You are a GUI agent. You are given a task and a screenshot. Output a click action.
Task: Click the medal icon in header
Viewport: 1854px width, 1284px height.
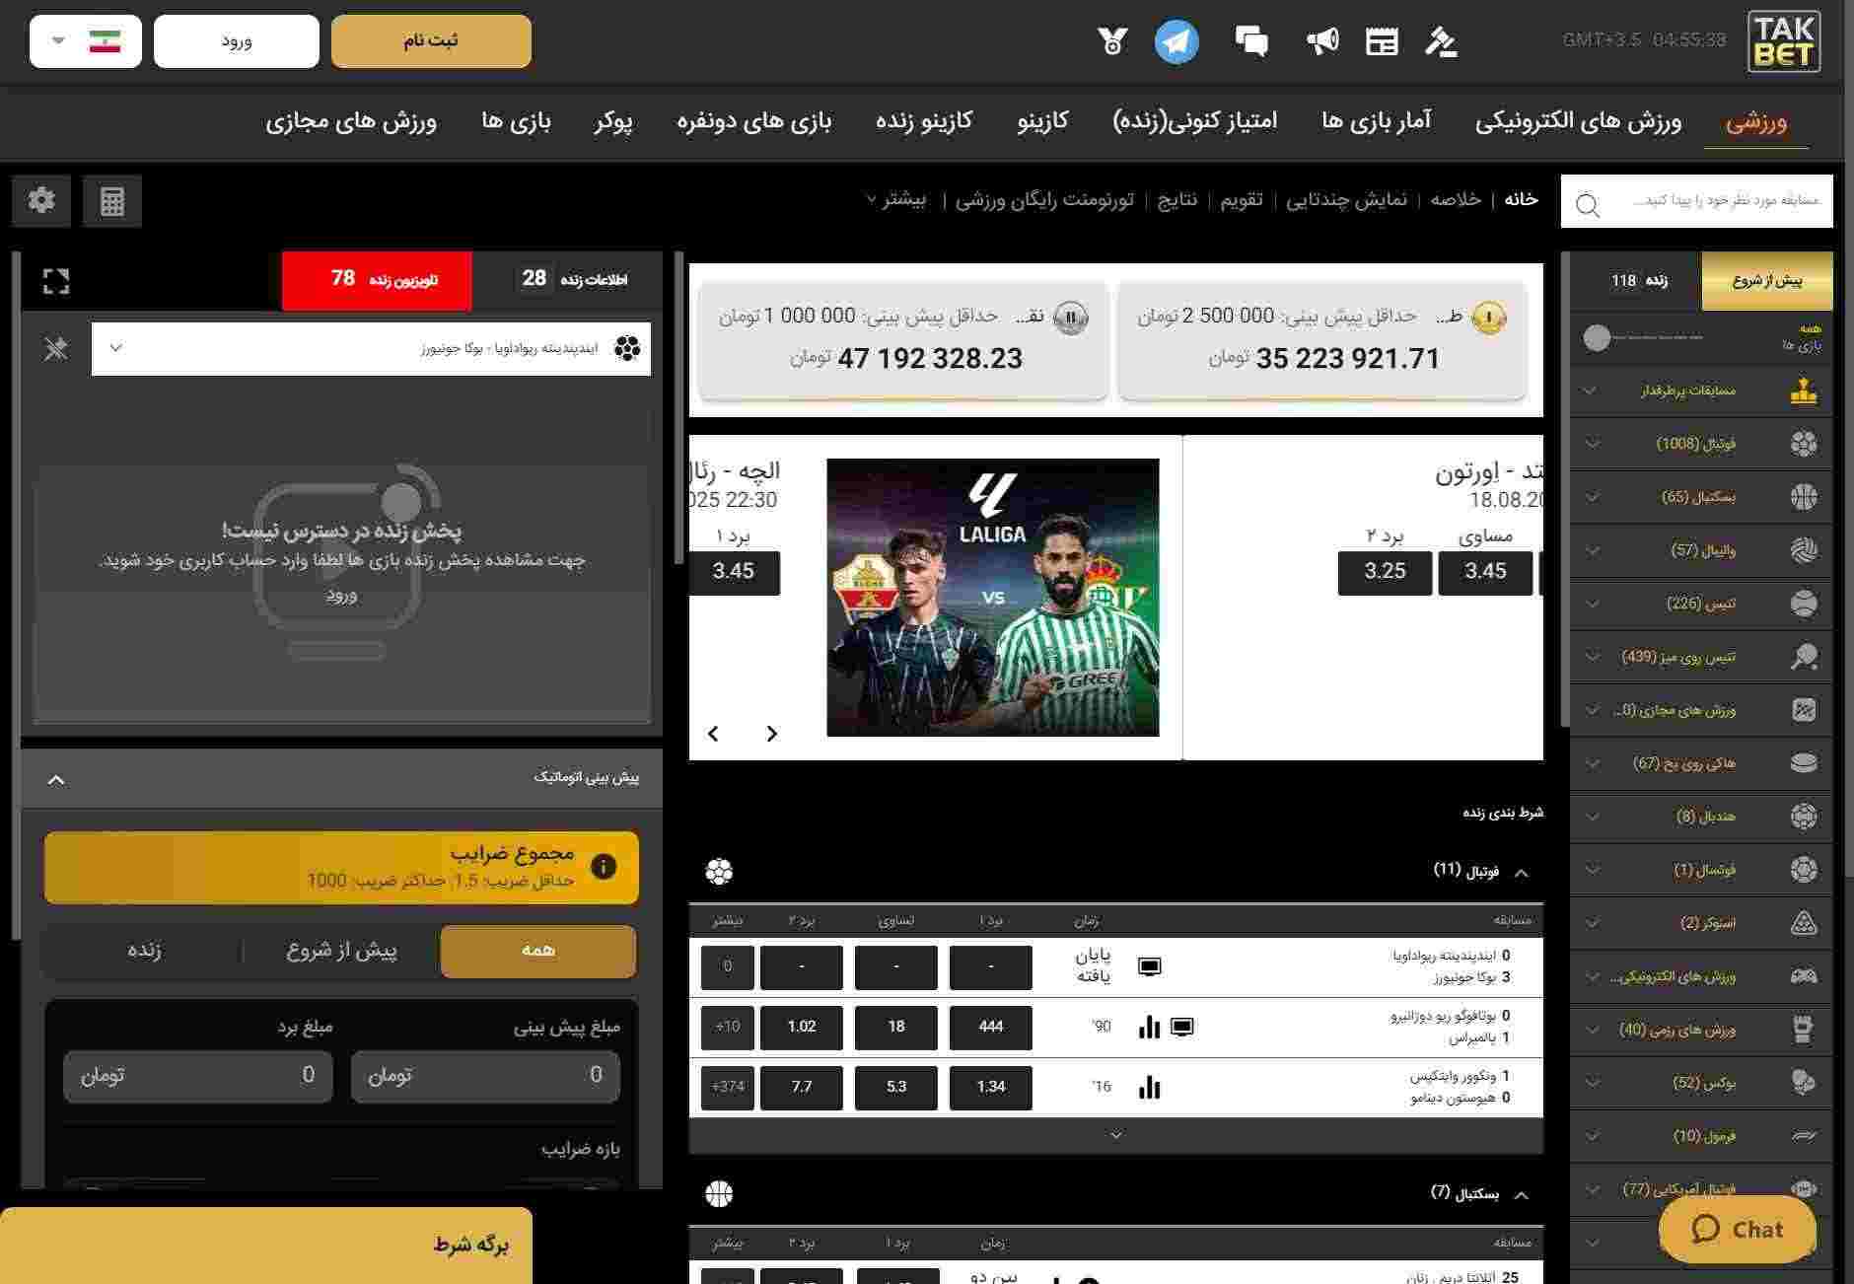click(1112, 41)
